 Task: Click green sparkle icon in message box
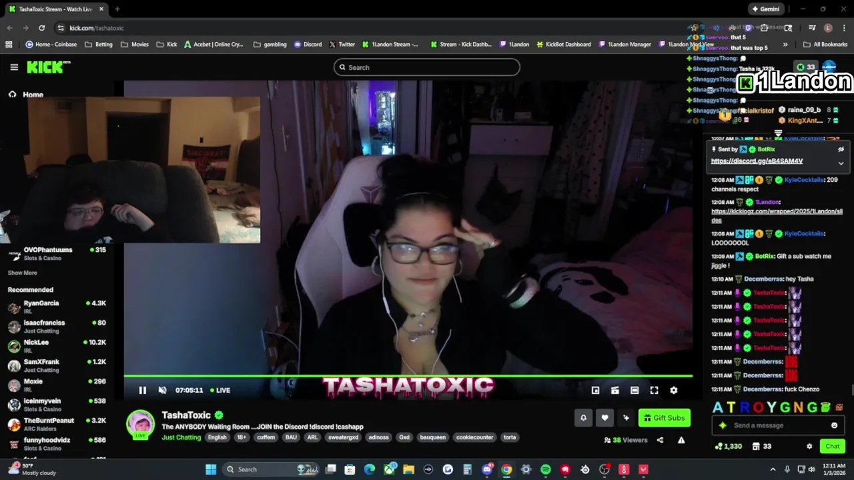coord(723,425)
